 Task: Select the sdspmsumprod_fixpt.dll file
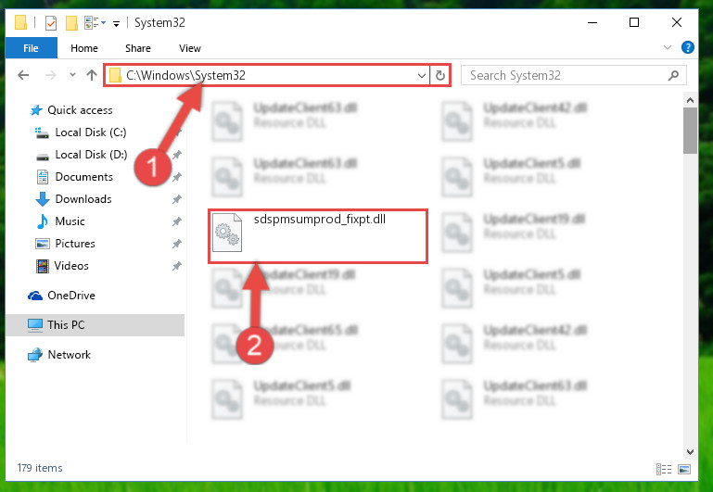coord(318,235)
